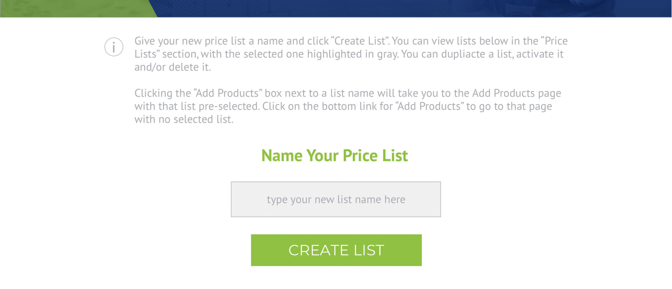Click “Add Products” text before “box next to”
This screenshot has width=672, height=289.
click(x=228, y=93)
